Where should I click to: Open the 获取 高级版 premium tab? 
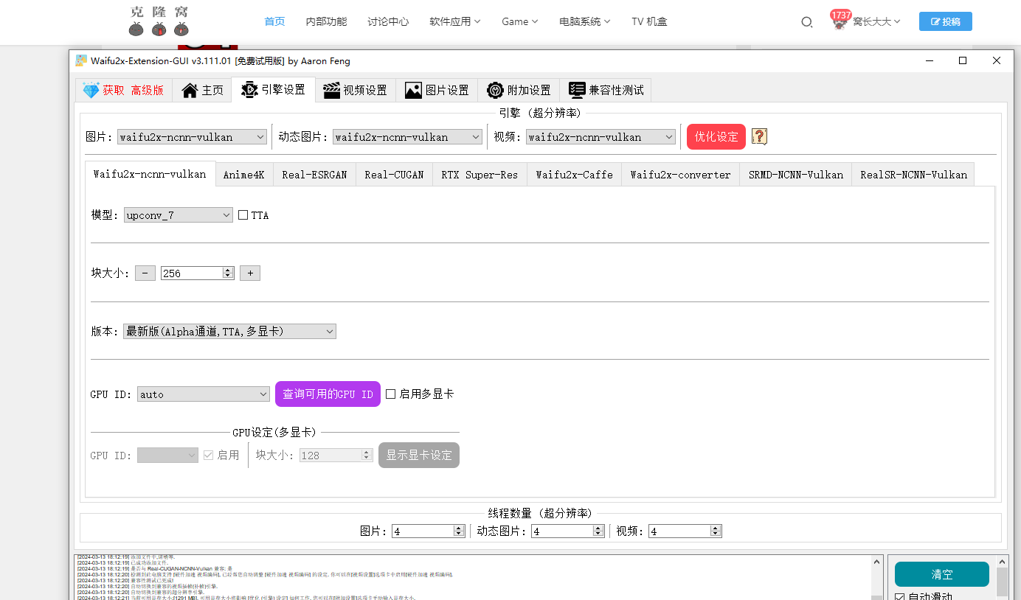point(123,90)
